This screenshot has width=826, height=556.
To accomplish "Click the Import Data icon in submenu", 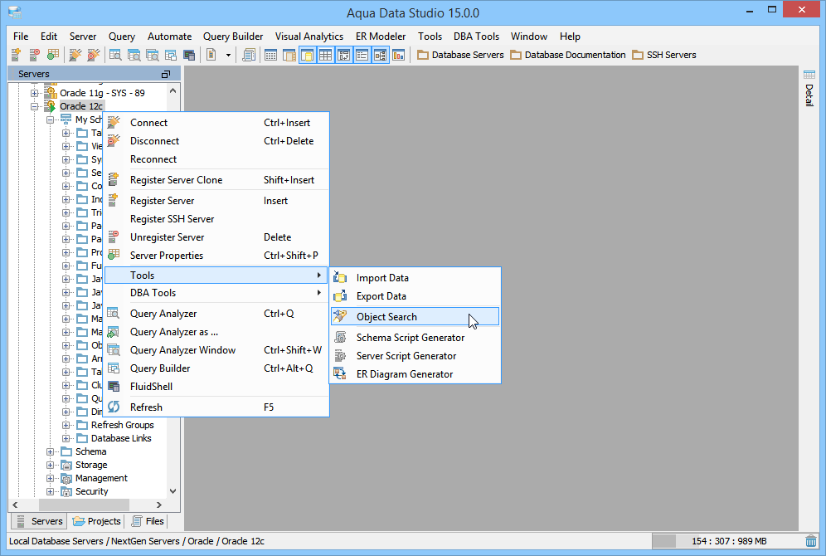I will click(x=340, y=278).
